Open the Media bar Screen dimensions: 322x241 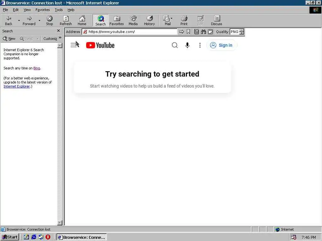[133, 20]
